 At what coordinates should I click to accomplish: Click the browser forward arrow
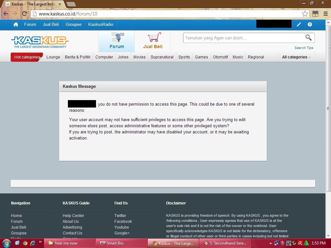15,14
